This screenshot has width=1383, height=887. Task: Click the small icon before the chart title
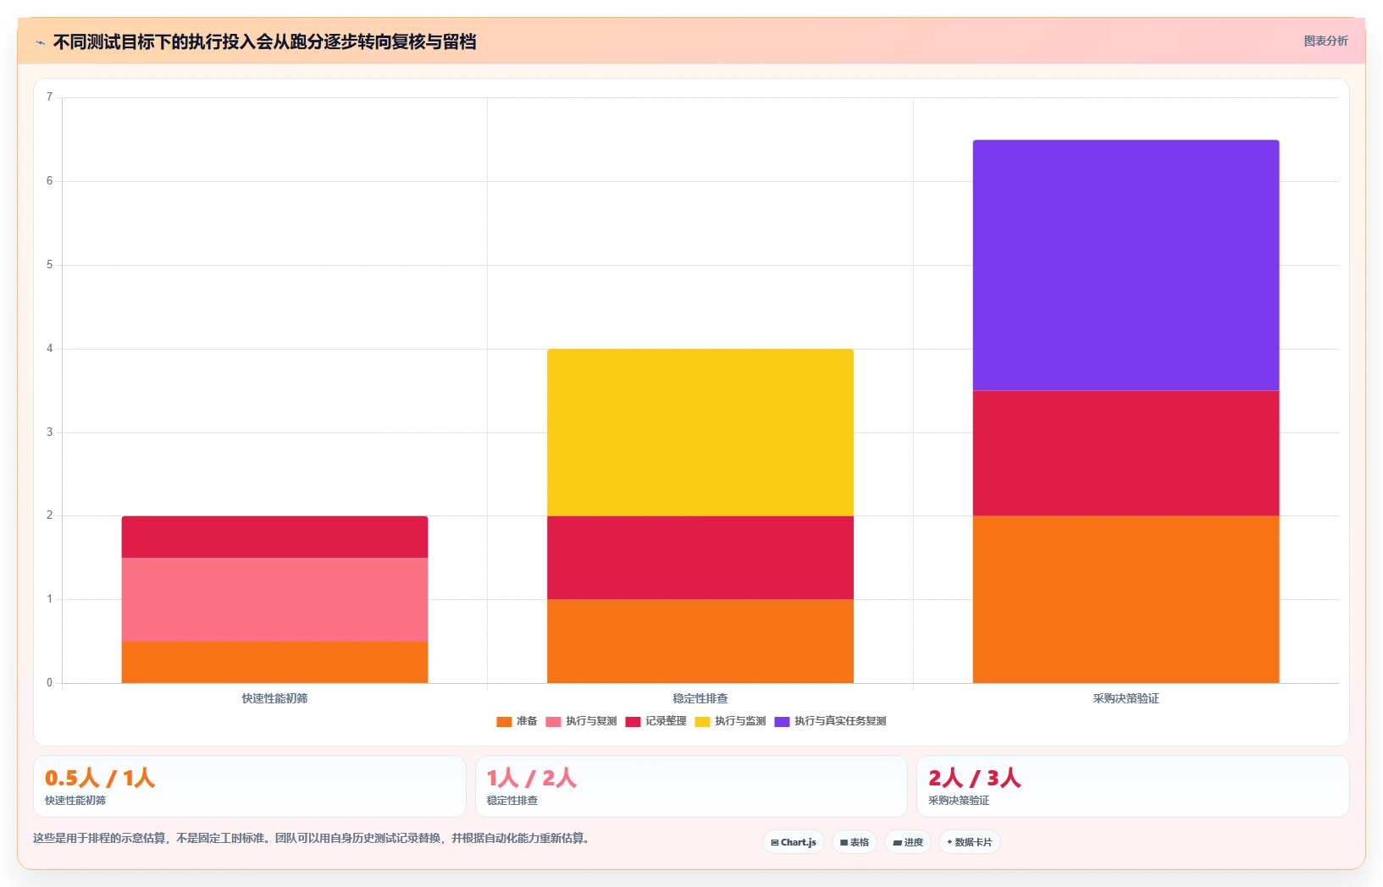point(40,42)
